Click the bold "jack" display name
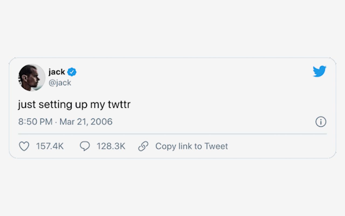Viewport: 345px width, 216px height. [57, 72]
